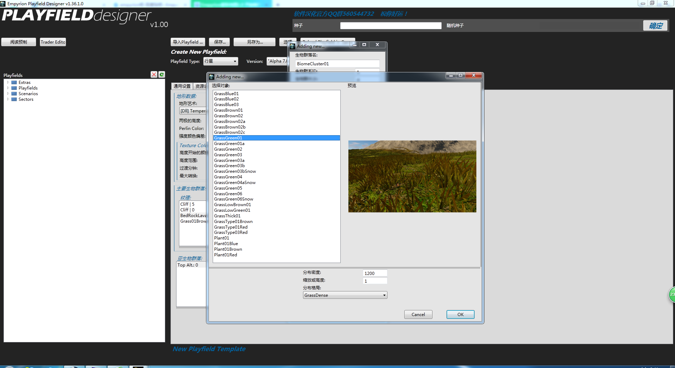Select GrassGreen06 in the object list

276,194
